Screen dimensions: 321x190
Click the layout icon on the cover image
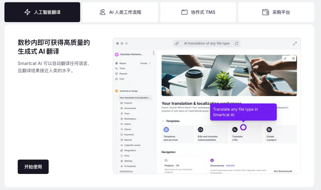pyautogui.click(x=293, y=59)
